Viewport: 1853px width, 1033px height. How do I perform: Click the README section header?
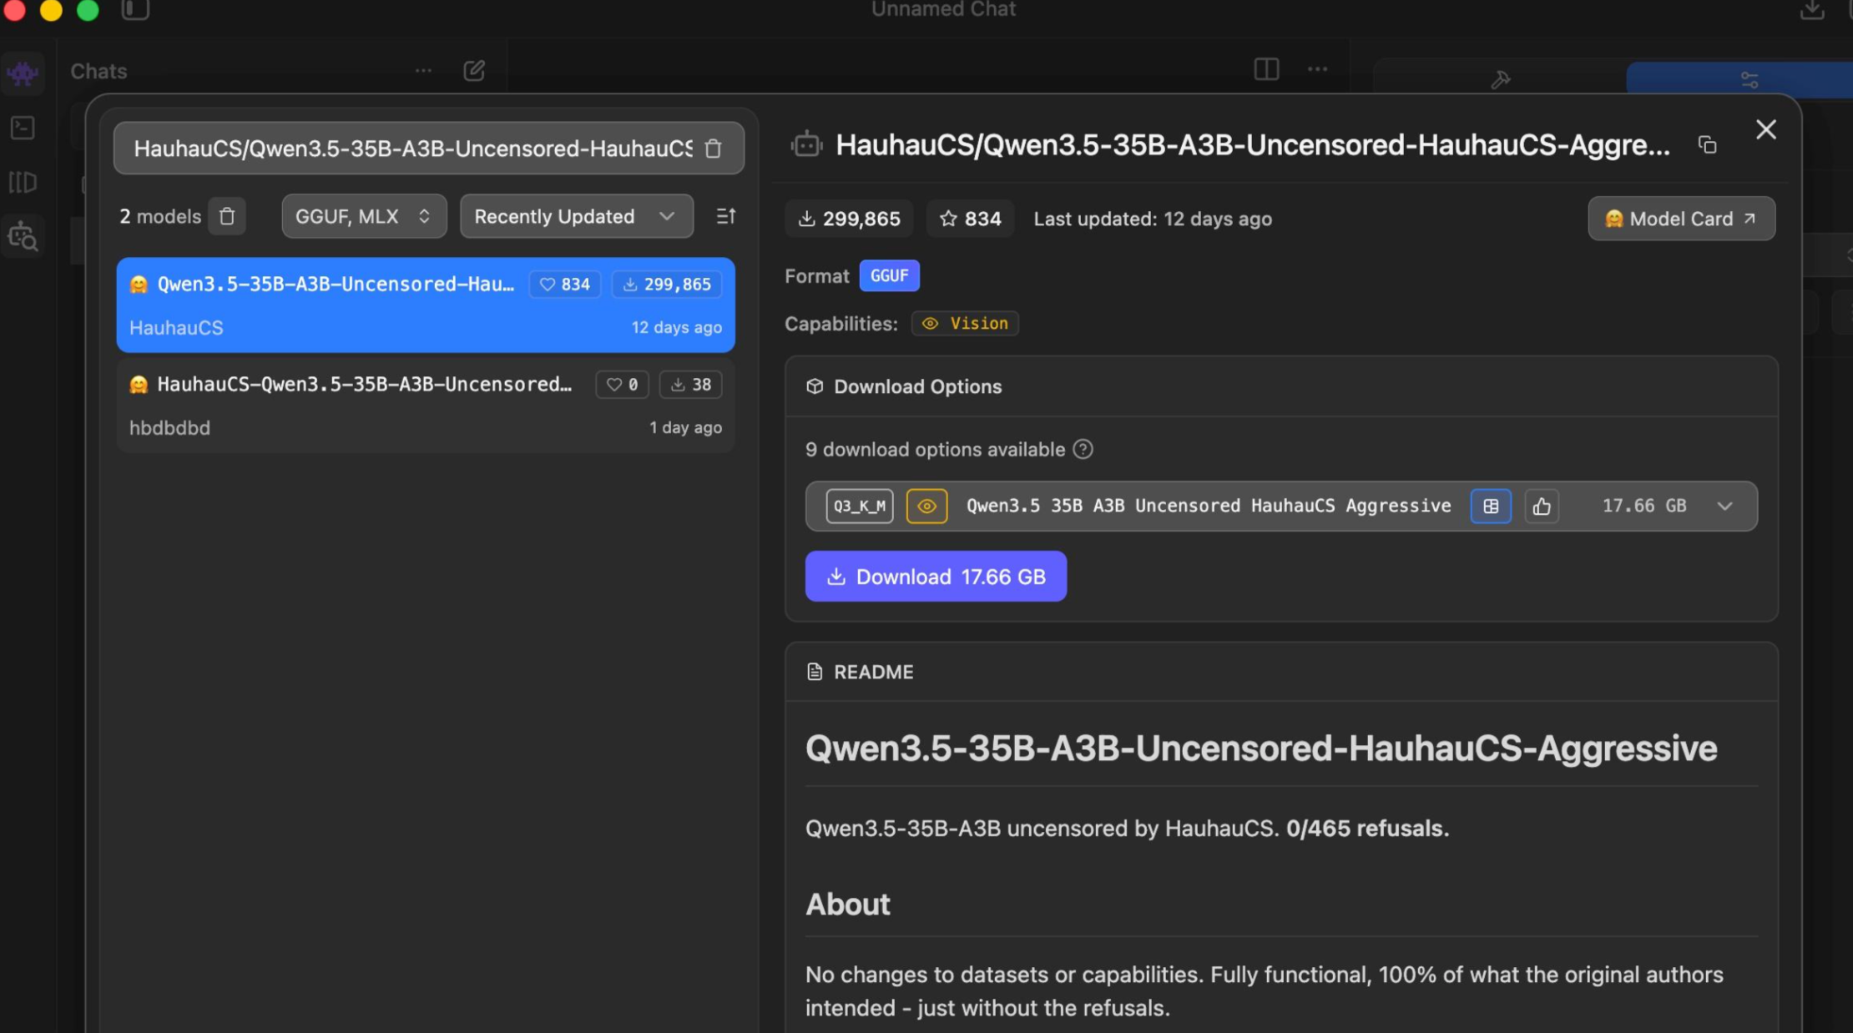coord(873,673)
